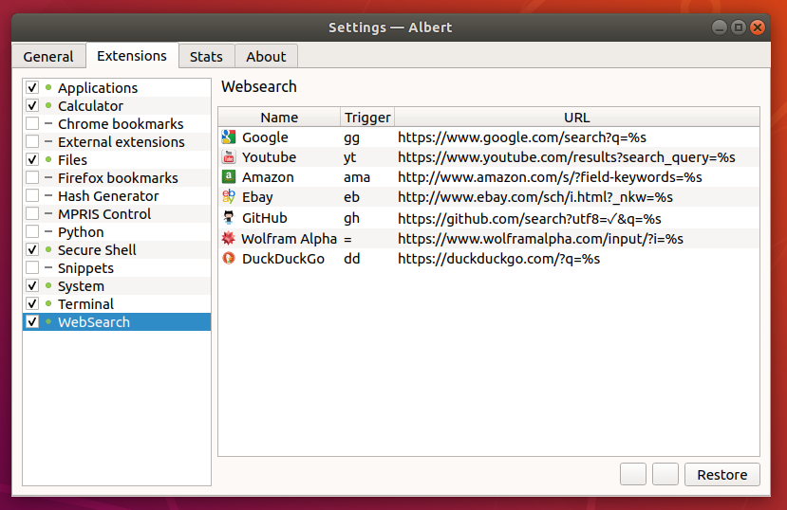Tick the Python extension checkbox
This screenshot has width=787, height=510.
coord(32,232)
